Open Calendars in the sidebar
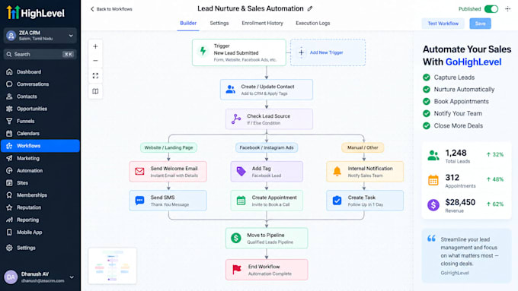This screenshot has width=518, height=291. pyautogui.click(x=40, y=134)
